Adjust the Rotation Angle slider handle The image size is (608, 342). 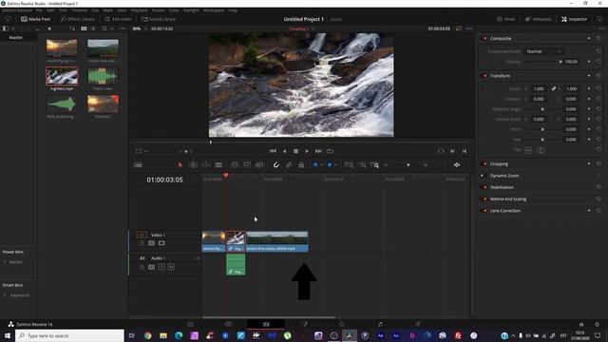coord(542,109)
